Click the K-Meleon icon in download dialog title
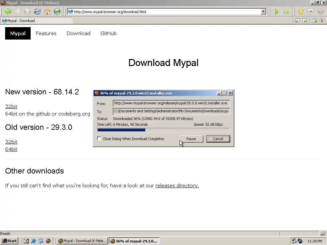 tap(96, 93)
